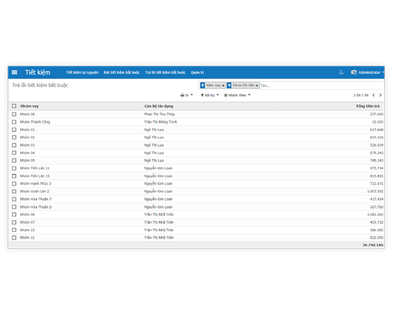
Task: Remove the 'Chưa Chi tiền' filter tag
Action: (x=257, y=86)
